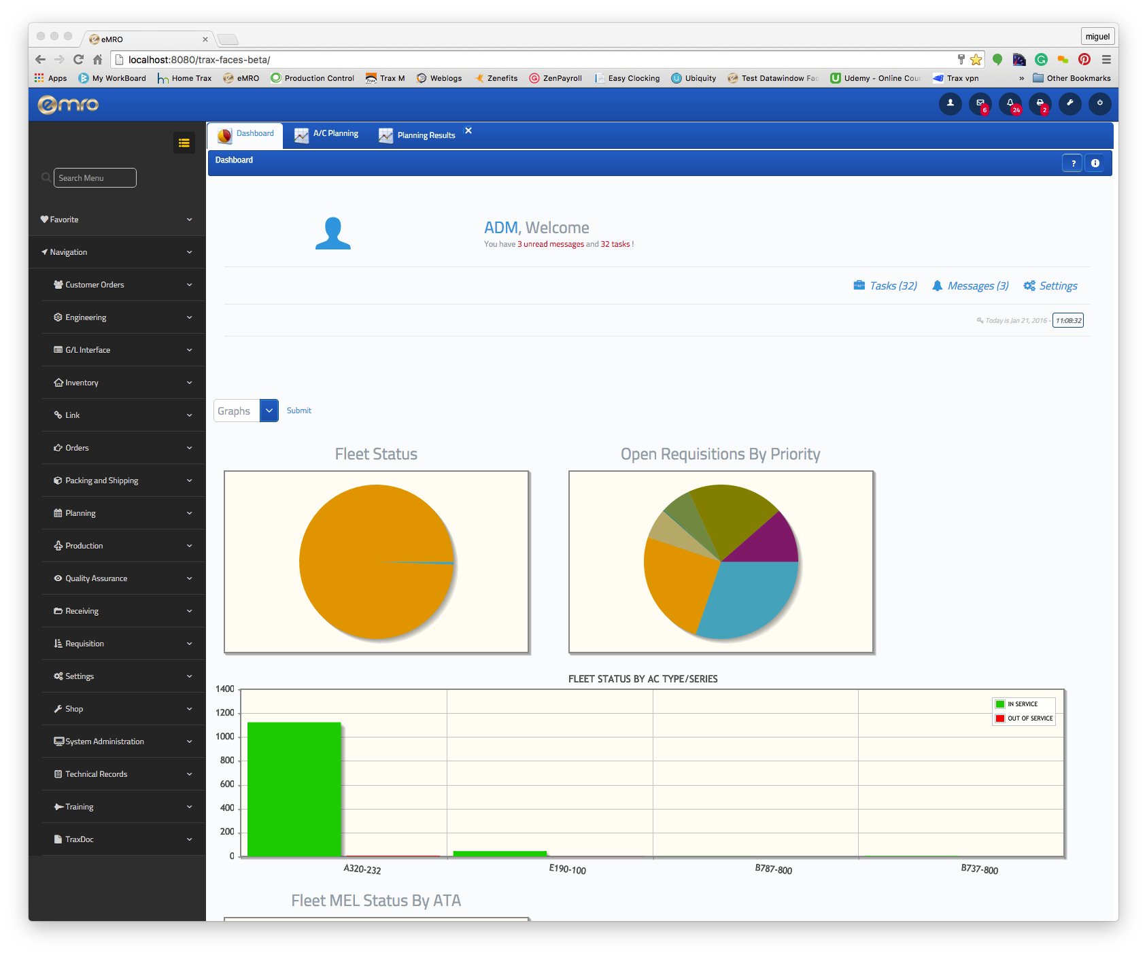Click the power logout icon
Image resolution: width=1147 pixels, height=955 pixels.
coord(1099,104)
